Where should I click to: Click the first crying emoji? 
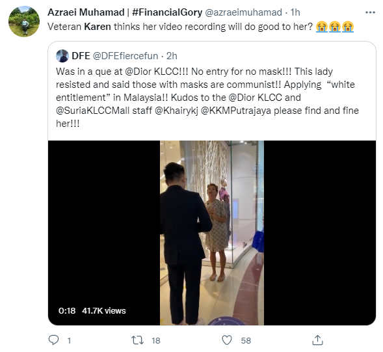321,27
